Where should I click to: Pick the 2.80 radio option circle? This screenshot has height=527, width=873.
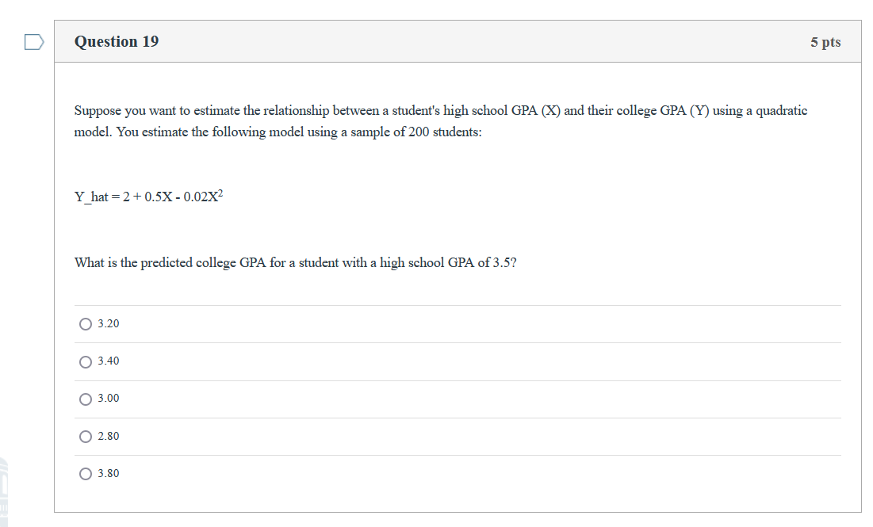point(85,437)
